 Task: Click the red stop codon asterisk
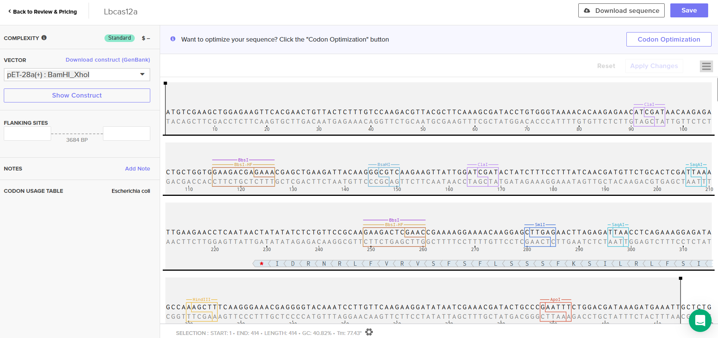coord(262,264)
